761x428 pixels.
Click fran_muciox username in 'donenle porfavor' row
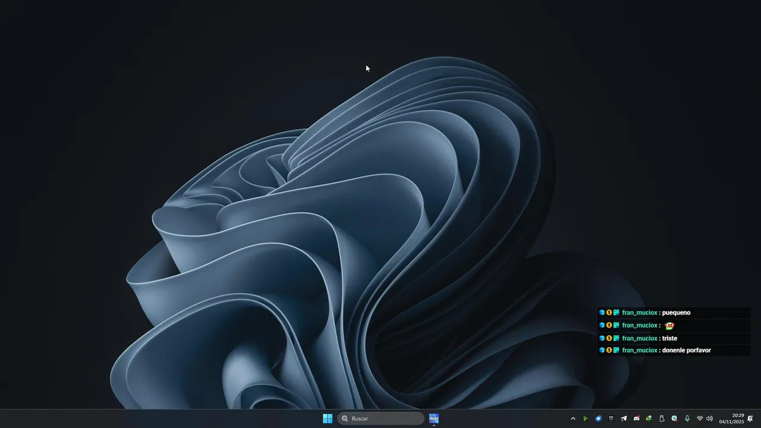(640, 350)
